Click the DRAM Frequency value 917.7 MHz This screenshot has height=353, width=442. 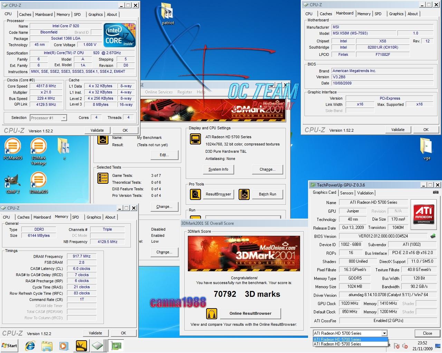[x=81, y=256]
